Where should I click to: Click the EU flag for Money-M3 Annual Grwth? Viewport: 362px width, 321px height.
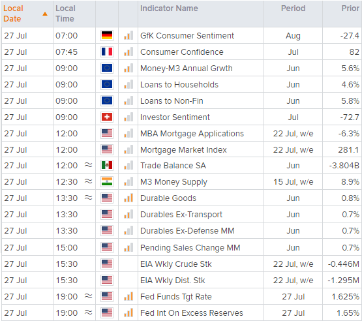tap(107, 68)
